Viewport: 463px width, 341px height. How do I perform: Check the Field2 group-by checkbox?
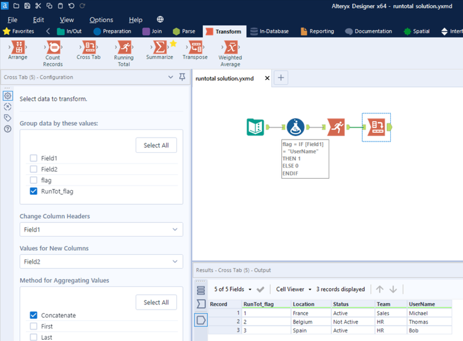[33, 169]
